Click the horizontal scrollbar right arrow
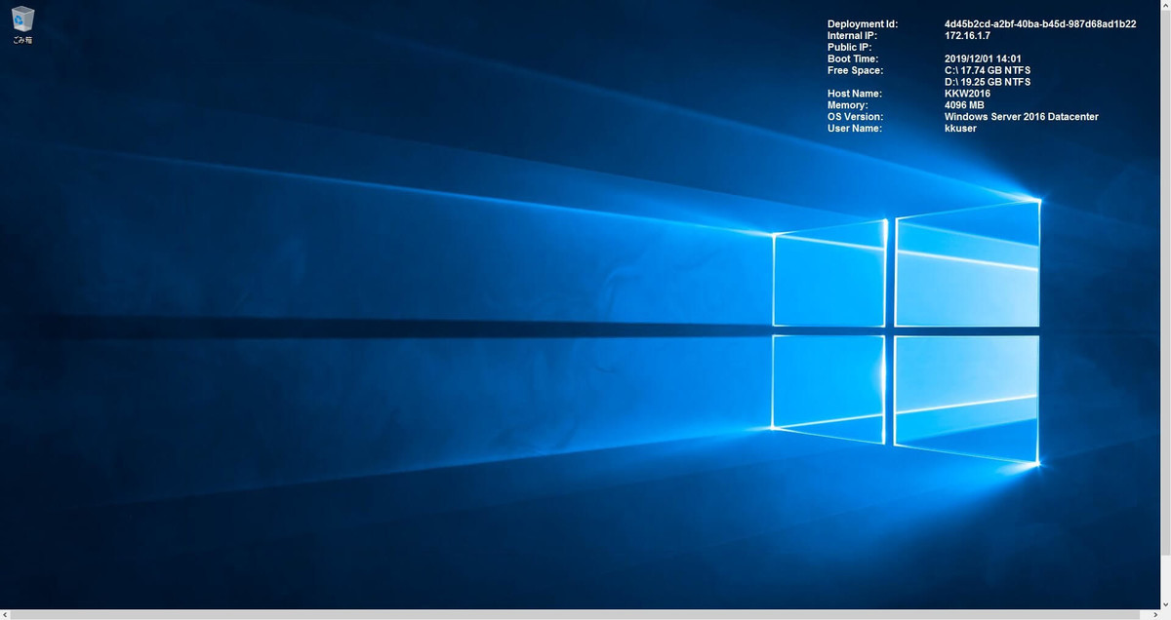The width and height of the screenshot is (1171, 620). point(1154,615)
